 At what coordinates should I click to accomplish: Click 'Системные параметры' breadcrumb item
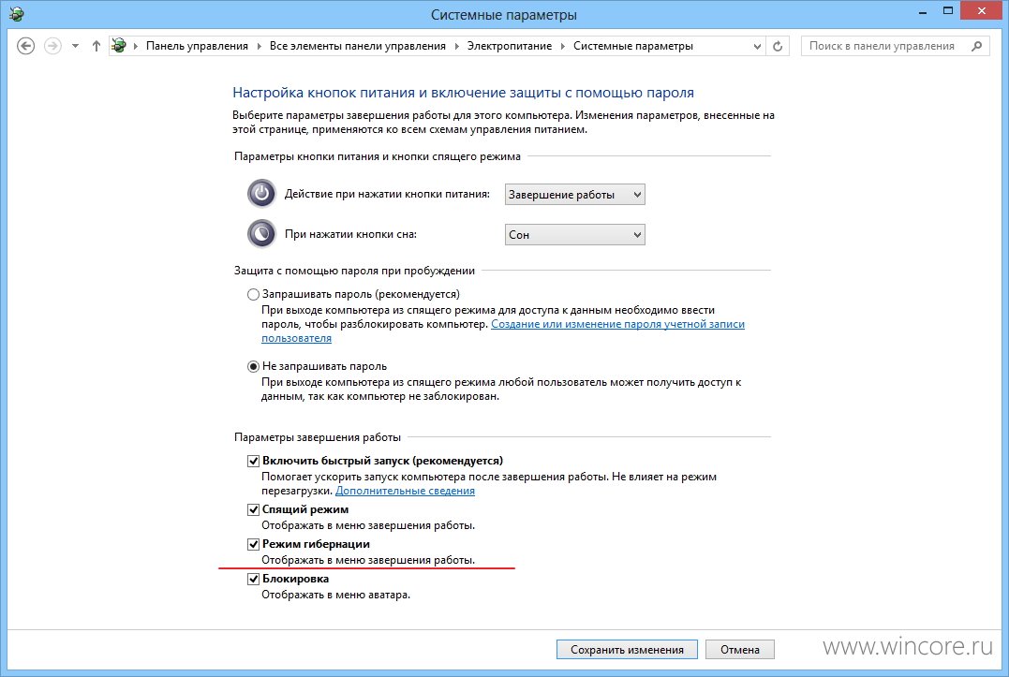633,46
